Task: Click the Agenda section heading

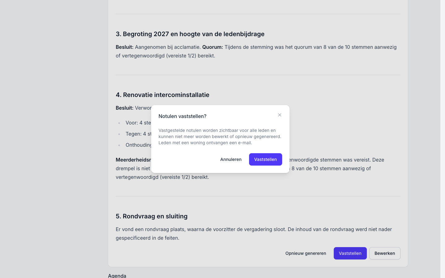Action: [117, 276]
